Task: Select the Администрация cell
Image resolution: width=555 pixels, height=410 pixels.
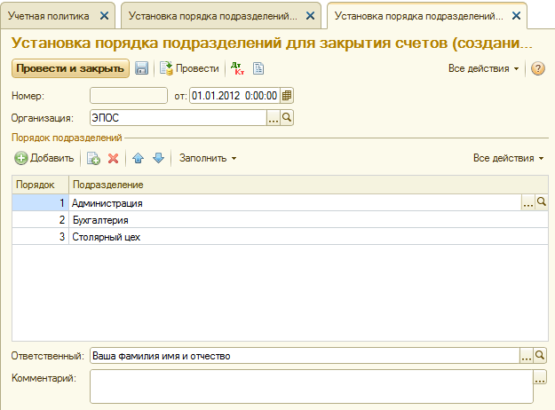Action: [x=295, y=202]
